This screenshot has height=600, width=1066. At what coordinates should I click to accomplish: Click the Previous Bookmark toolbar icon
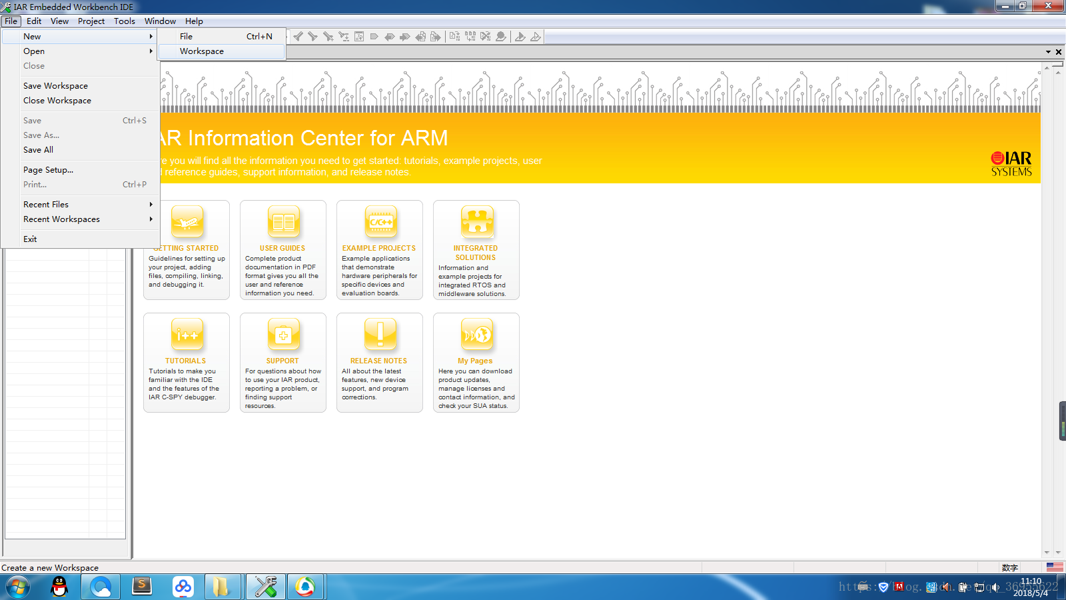[x=390, y=36]
